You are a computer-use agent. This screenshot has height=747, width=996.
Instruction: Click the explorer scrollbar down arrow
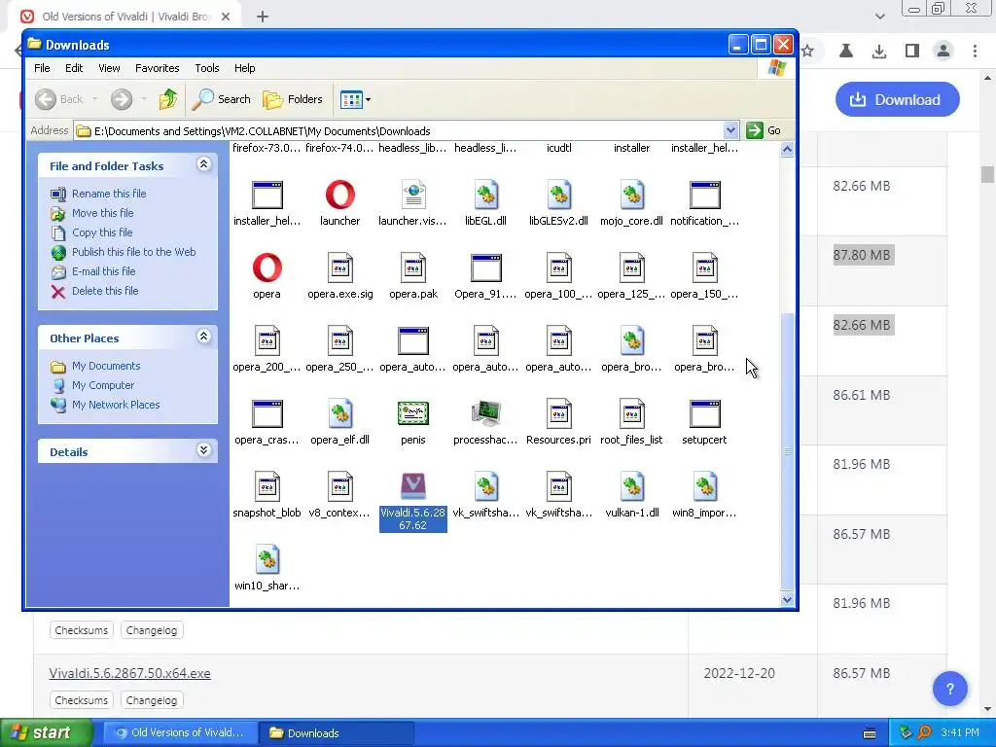coord(787,599)
